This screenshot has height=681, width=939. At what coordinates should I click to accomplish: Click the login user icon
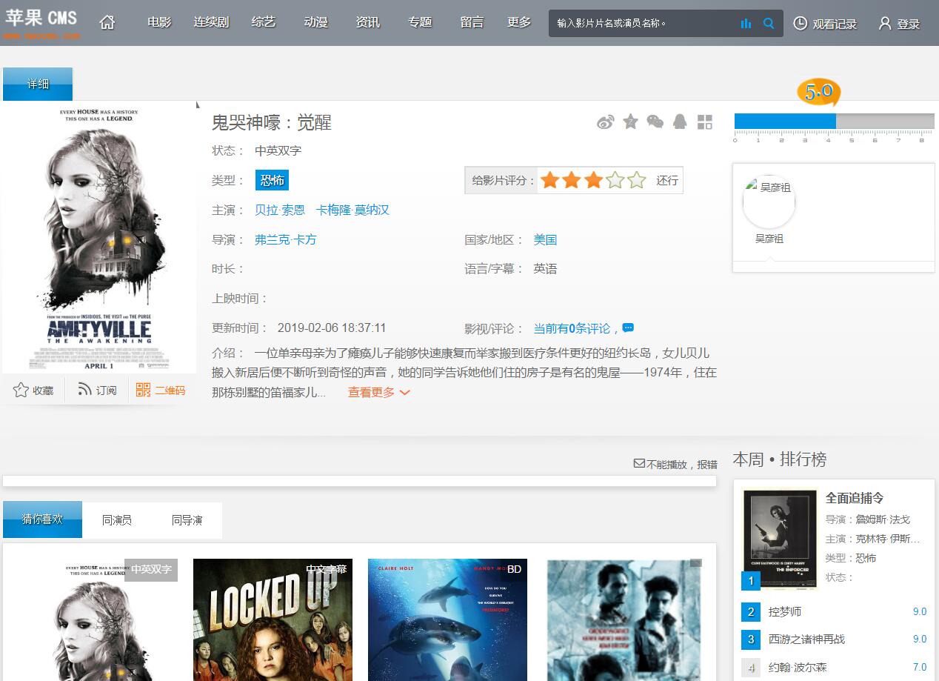tap(885, 24)
